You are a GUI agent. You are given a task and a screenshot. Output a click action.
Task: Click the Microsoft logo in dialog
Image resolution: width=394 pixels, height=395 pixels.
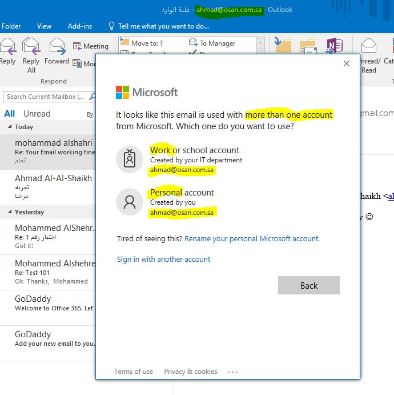(147, 92)
